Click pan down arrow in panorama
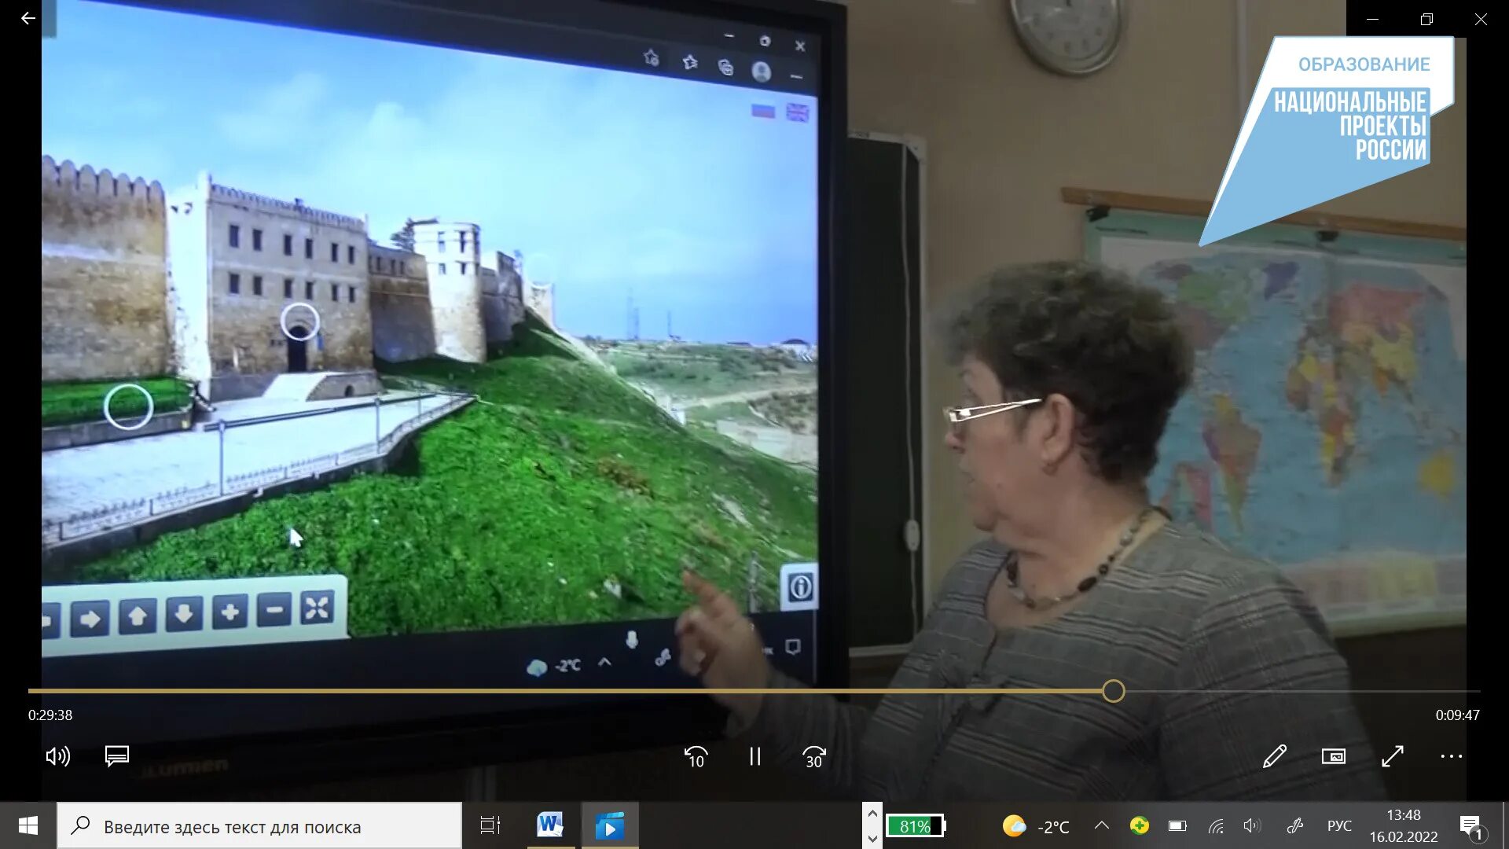This screenshot has height=849, width=1509. (x=184, y=613)
